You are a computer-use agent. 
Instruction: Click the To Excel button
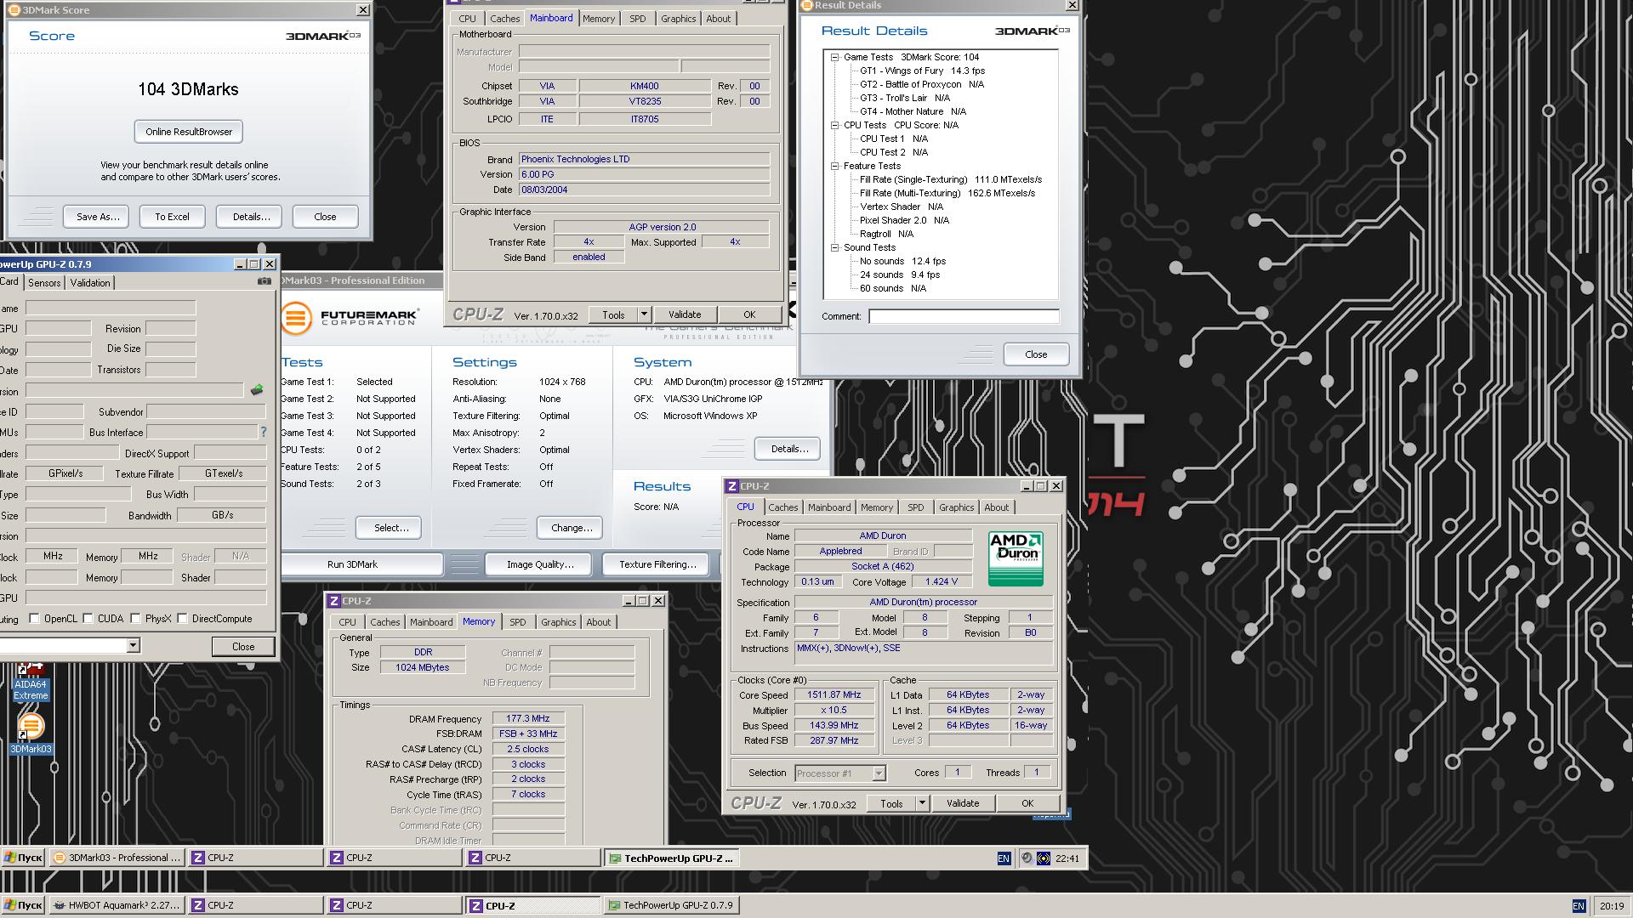coord(172,217)
